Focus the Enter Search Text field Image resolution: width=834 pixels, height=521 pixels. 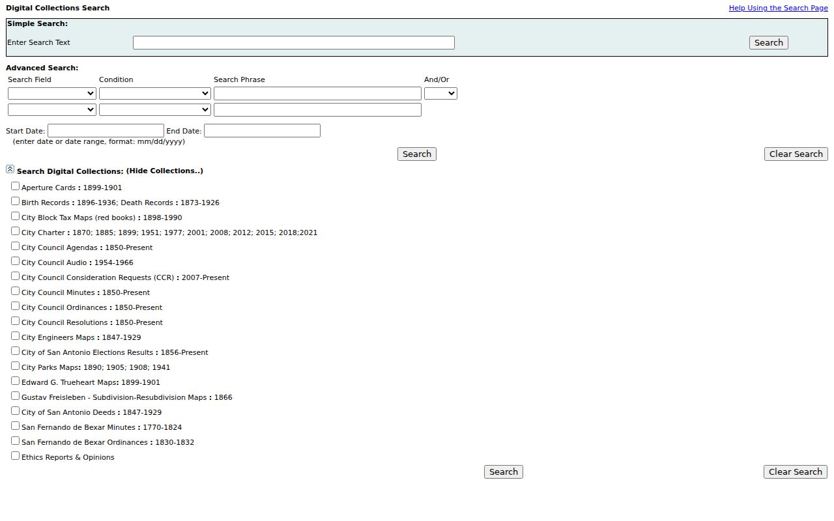(294, 43)
